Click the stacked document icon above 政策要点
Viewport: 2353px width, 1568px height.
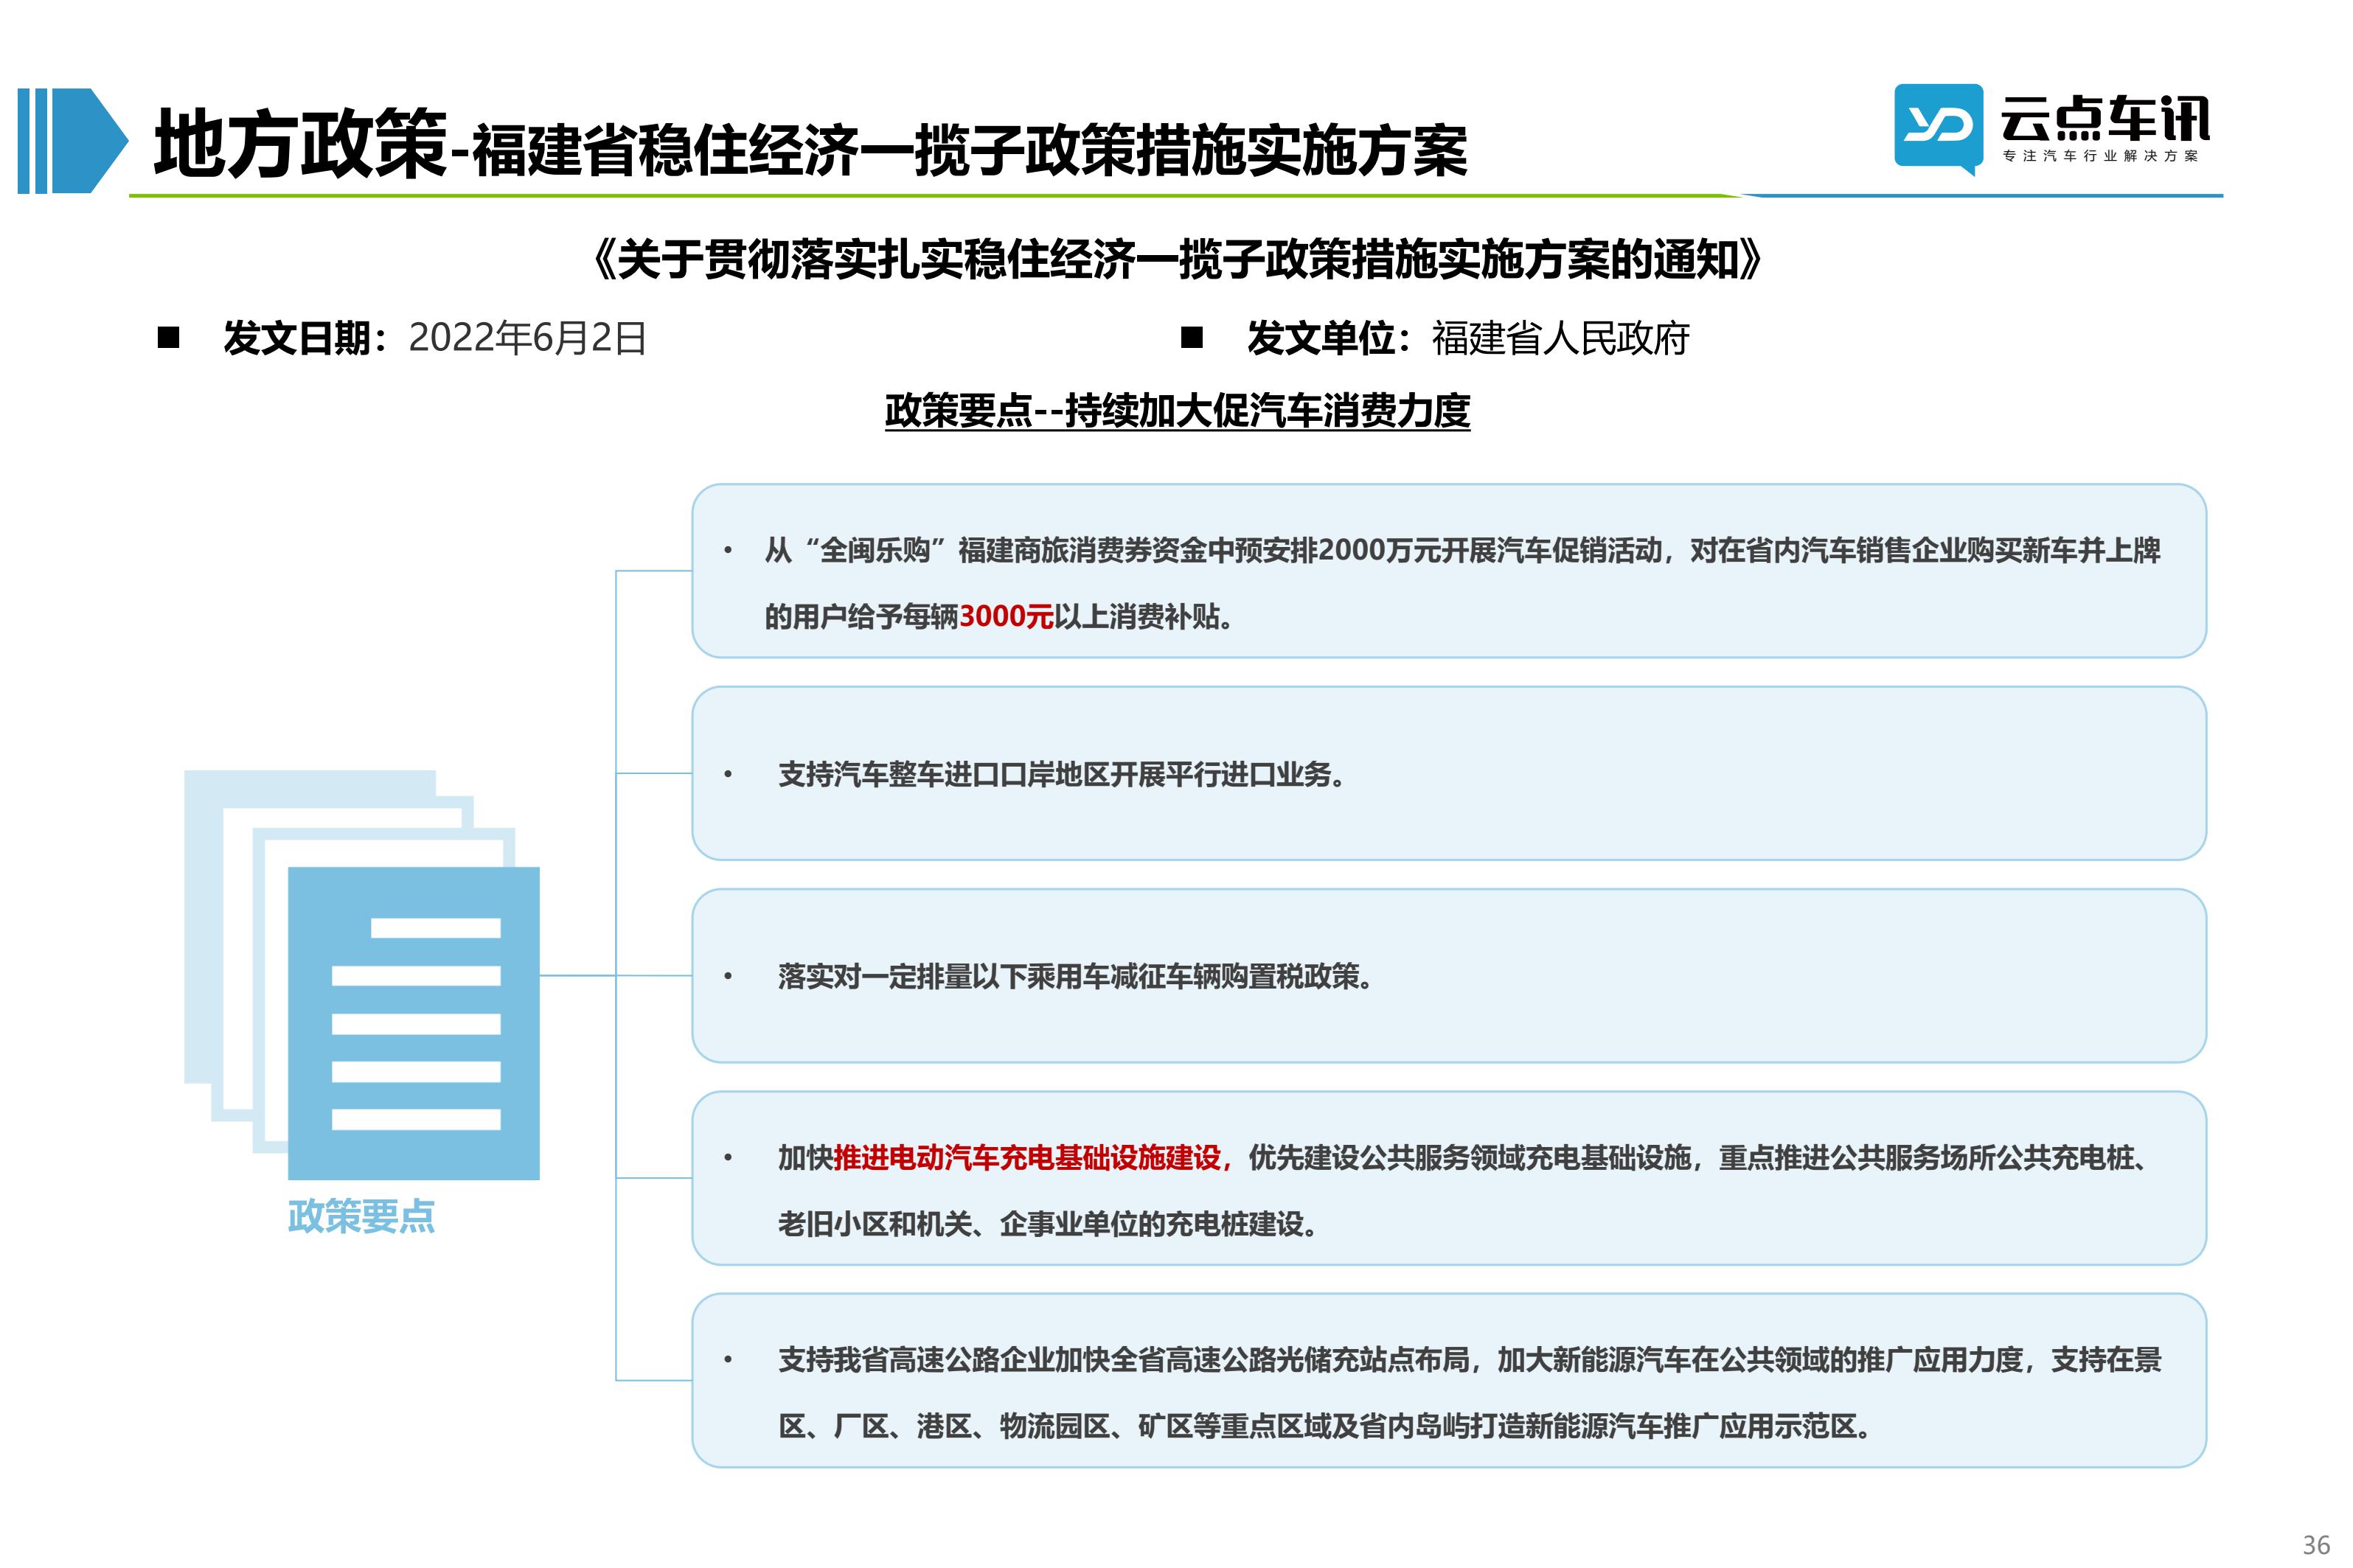tap(362, 974)
